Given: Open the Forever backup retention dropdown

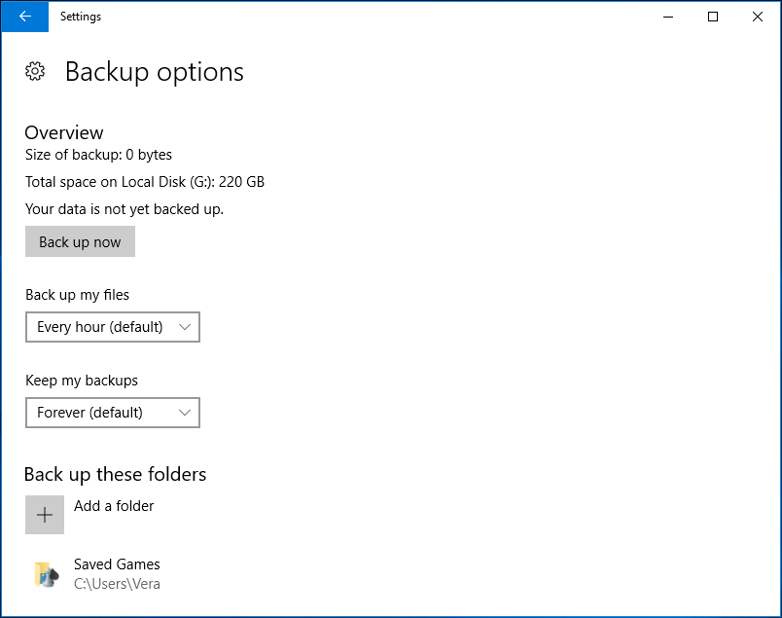Looking at the screenshot, I should (x=112, y=413).
